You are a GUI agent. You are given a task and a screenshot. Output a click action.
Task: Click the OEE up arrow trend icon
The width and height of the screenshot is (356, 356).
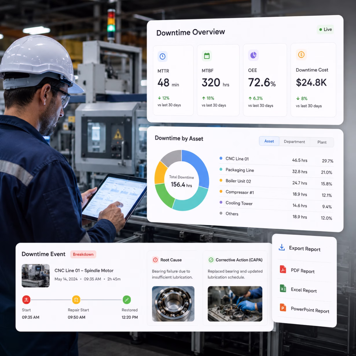pyautogui.click(x=250, y=98)
